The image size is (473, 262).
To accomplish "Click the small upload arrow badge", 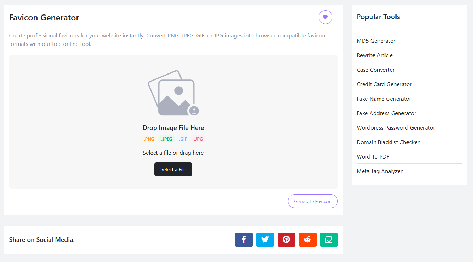I will [x=194, y=111].
